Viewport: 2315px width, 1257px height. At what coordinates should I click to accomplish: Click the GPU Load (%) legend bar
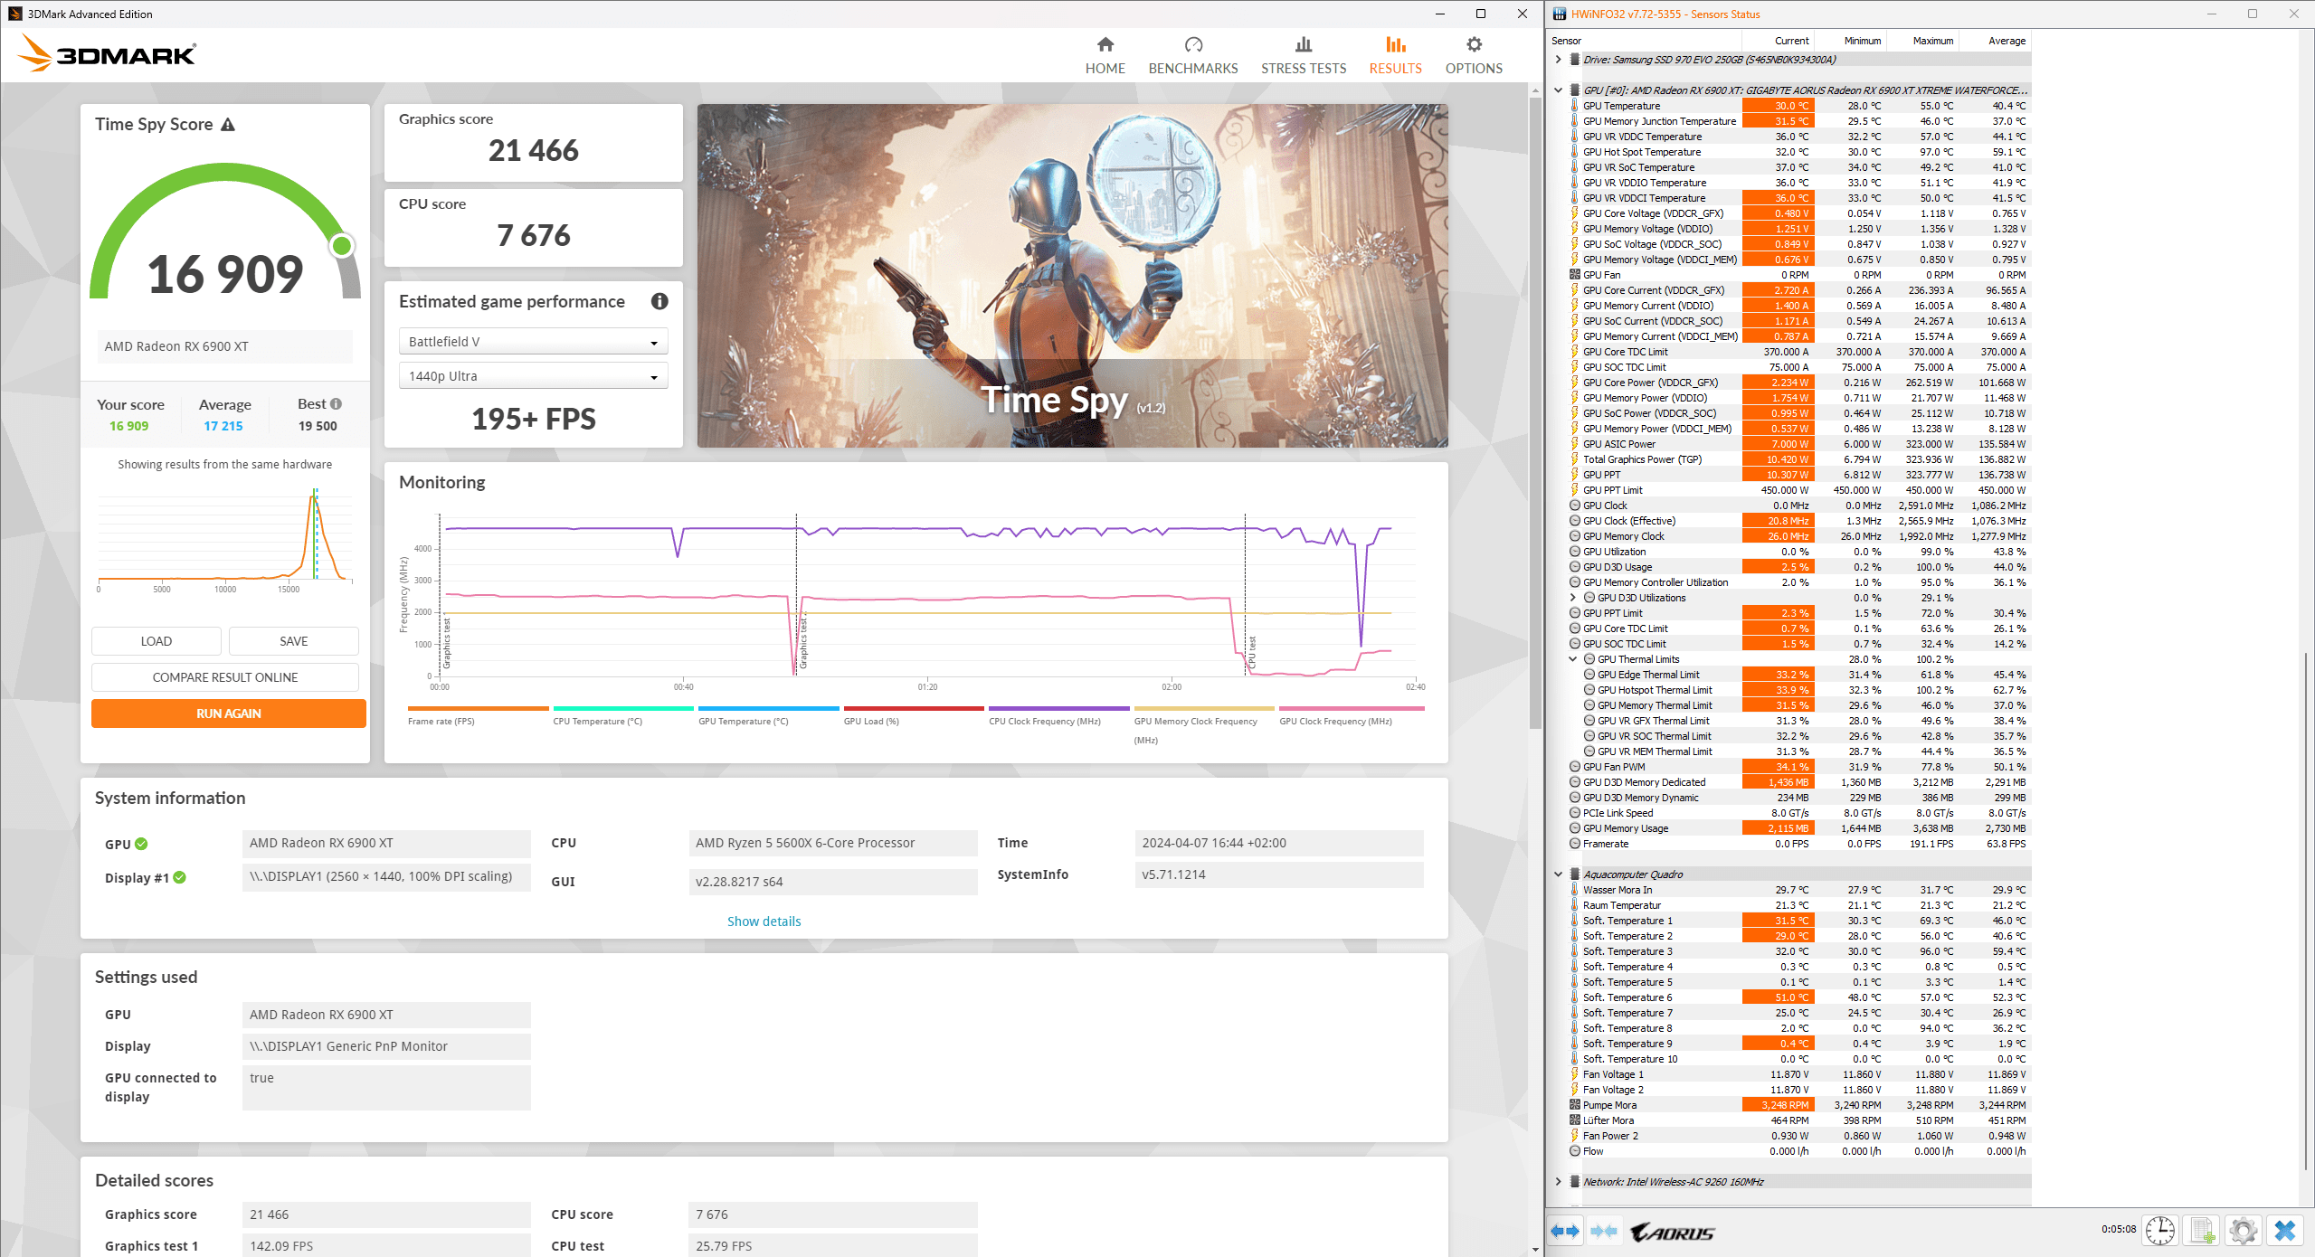click(x=914, y=708)
